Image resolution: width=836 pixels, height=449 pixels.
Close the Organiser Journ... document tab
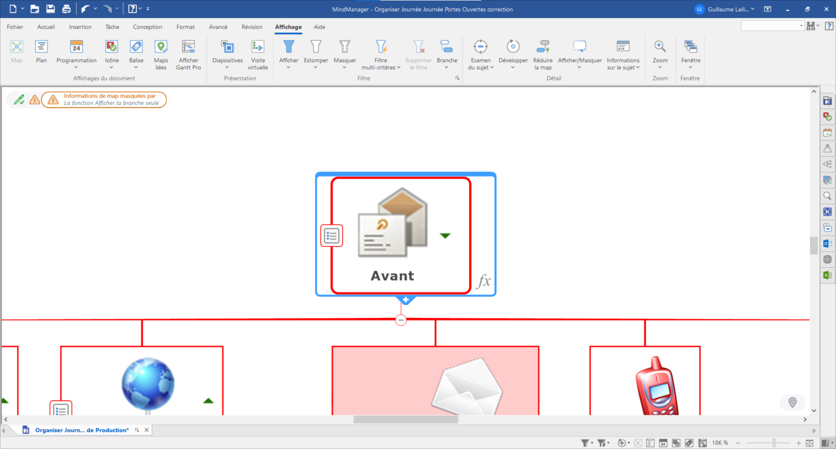tap(147, 430)
